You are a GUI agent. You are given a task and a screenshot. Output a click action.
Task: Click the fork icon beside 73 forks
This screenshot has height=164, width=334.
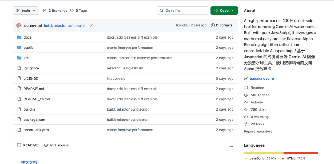click(246, 124)
